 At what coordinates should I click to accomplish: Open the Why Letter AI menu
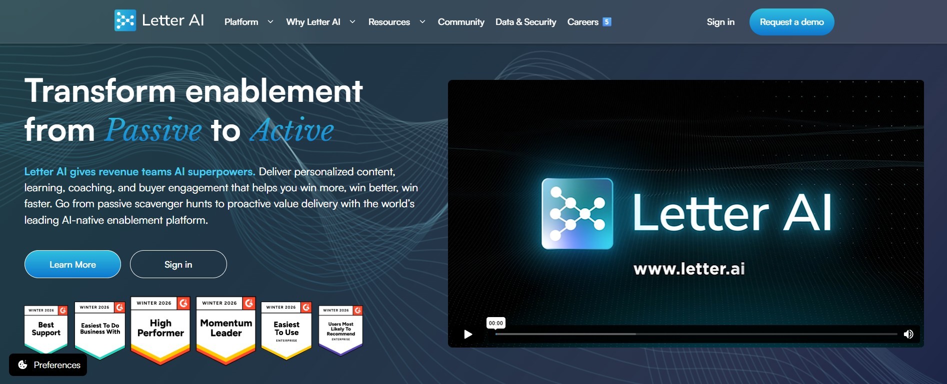point(313,22)
